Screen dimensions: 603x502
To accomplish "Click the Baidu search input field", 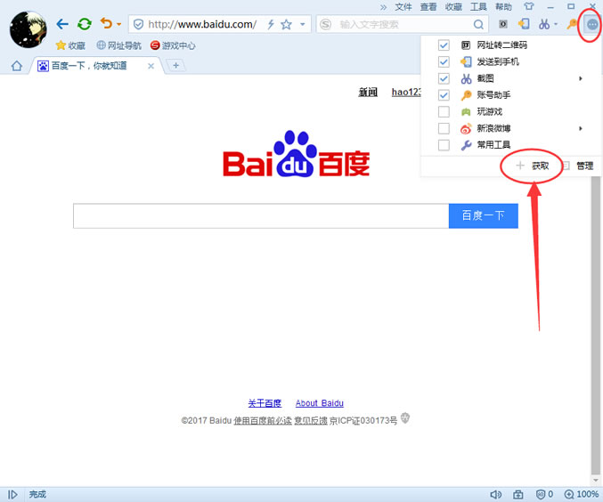I will (x=260, y=216).
